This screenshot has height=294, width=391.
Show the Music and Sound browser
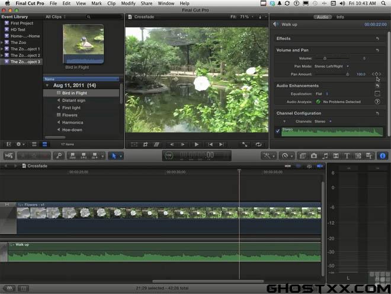(x=325, y=156)
